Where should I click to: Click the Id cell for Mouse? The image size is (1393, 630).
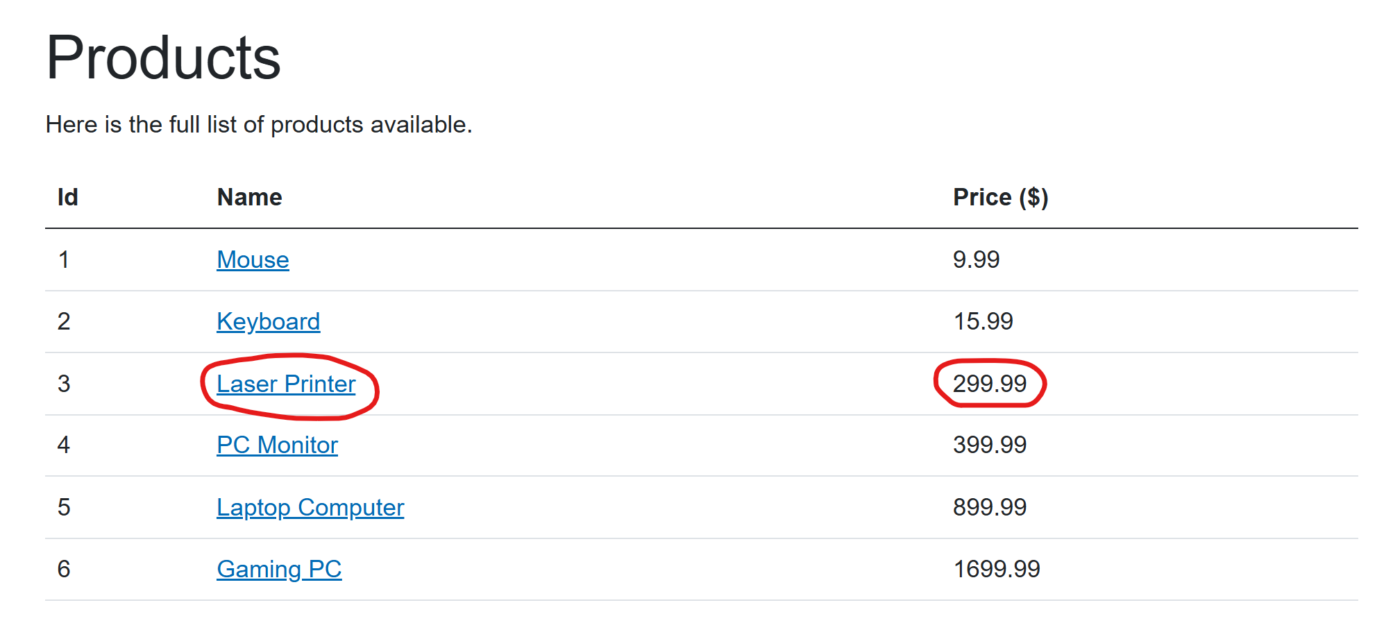pos(64,259)
